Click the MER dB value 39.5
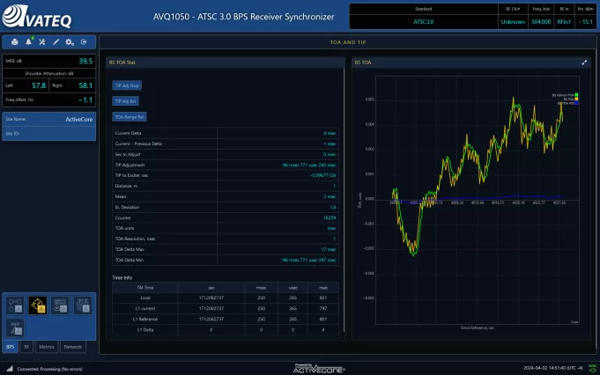The height and width of the screenshot is (375, 600). coord(85,61)
